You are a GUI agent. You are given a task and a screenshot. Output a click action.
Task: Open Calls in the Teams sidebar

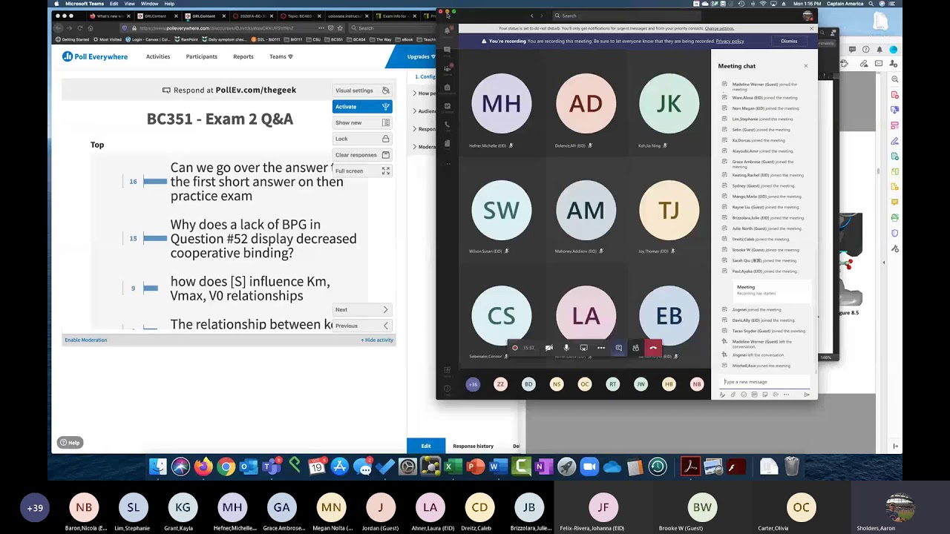pos(447,125)
